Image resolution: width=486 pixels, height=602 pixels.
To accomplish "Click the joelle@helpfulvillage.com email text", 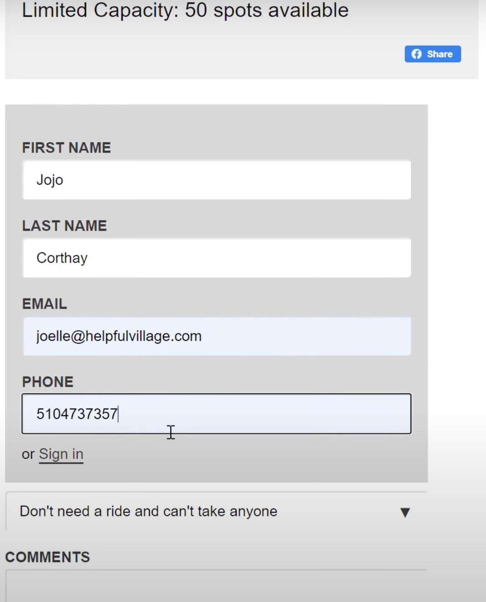I will click(x=119, y=336).
